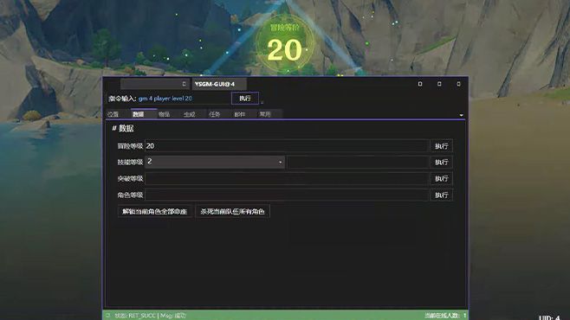The width and height of the screenshot is (570, 320).
Task: Execute the 突破等级 ascension level row
Action: [441, 178]
